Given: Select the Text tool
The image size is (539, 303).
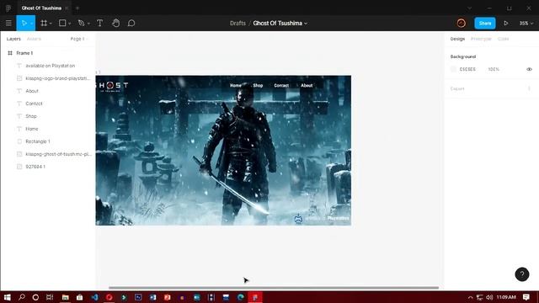Looking at the screenshot, I should pyautogui.click(x=99, y=23).
